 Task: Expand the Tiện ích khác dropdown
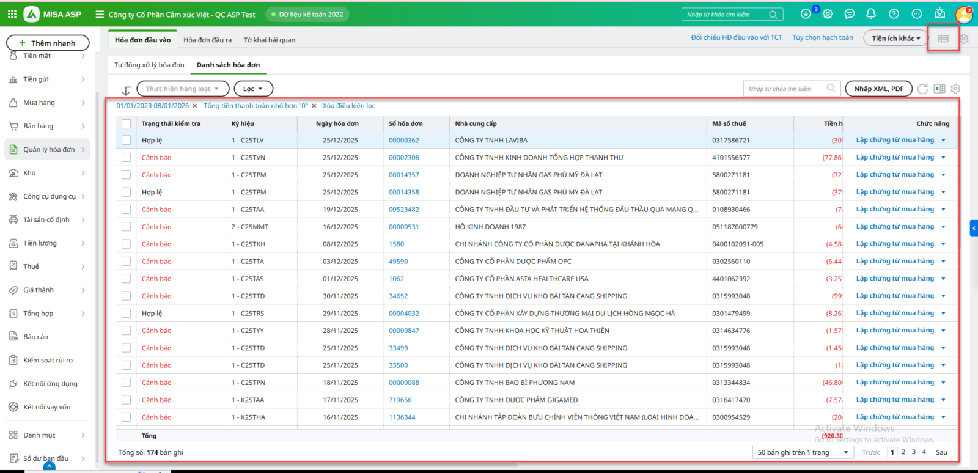tap(895, 38)
